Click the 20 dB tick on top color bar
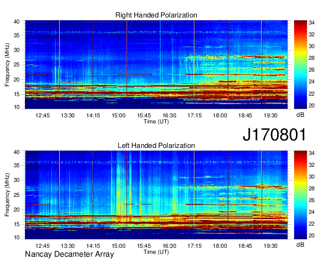320x260 pixels. (312, 106)
